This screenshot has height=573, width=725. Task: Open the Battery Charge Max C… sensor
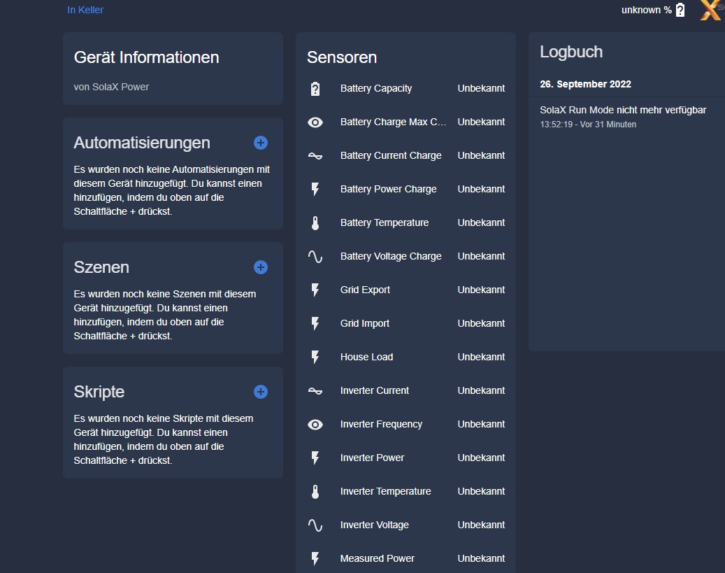pyautogui.click(x=406, y=122)
